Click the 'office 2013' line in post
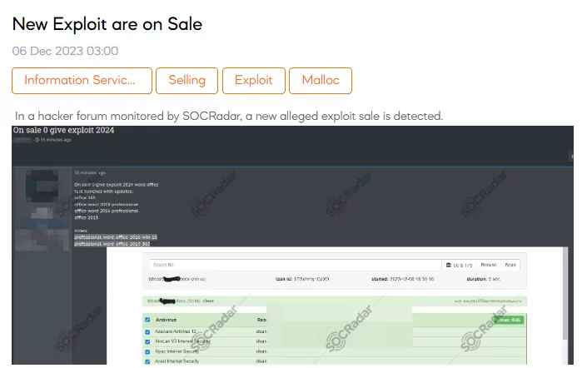 coord(86,217)
